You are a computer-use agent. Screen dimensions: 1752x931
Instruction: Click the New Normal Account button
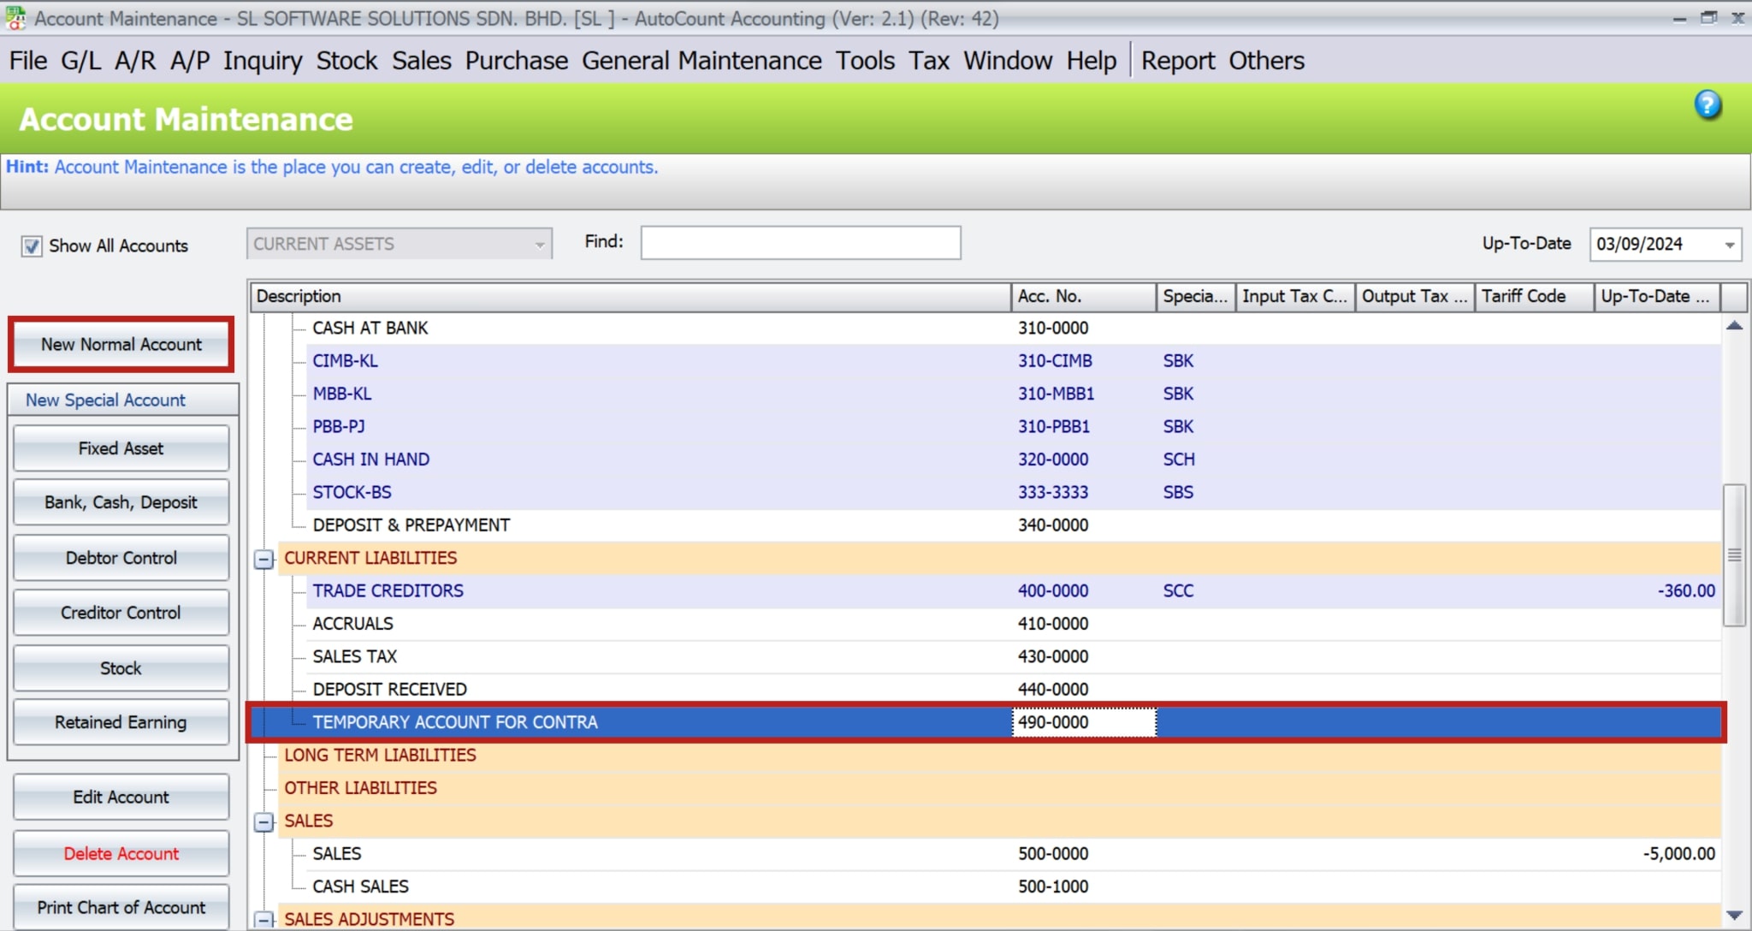point(121,344)
